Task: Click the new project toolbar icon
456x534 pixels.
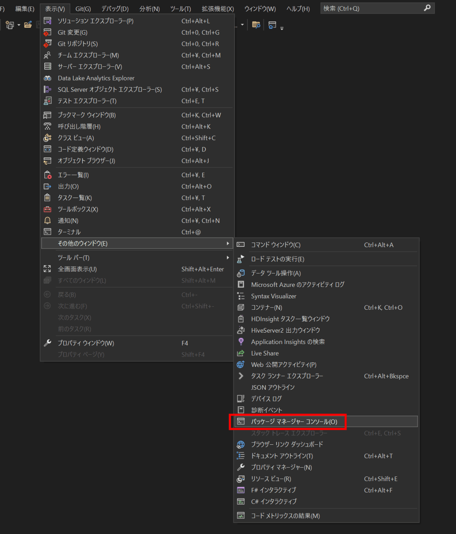Action: coord(10,25)
